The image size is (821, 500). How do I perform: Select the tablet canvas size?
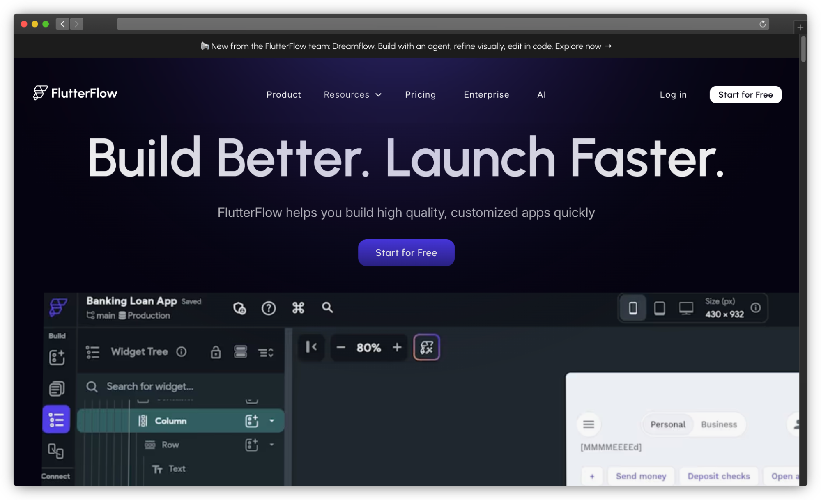point(660,308)
